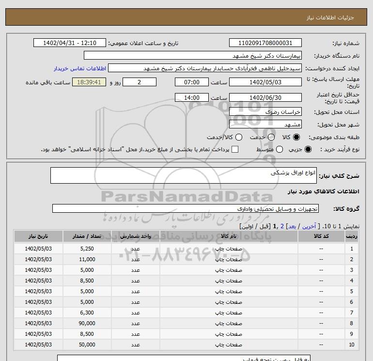
Task: Select the کالا/خدمت radio button
Action: (239, 137)
